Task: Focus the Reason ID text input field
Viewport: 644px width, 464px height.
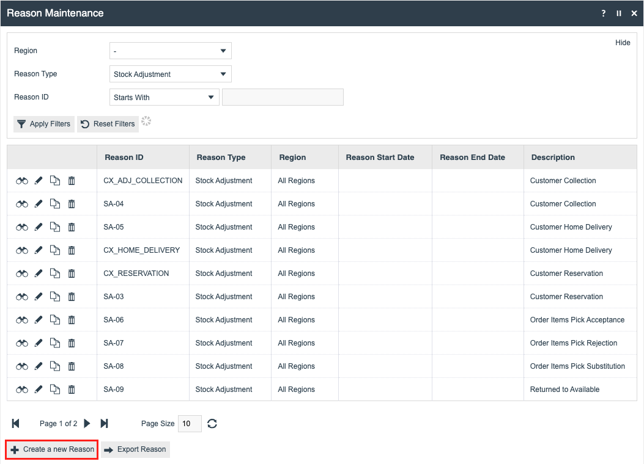Action: pos(283,98)
